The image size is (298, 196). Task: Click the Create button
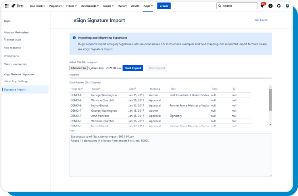click(164, 6)
